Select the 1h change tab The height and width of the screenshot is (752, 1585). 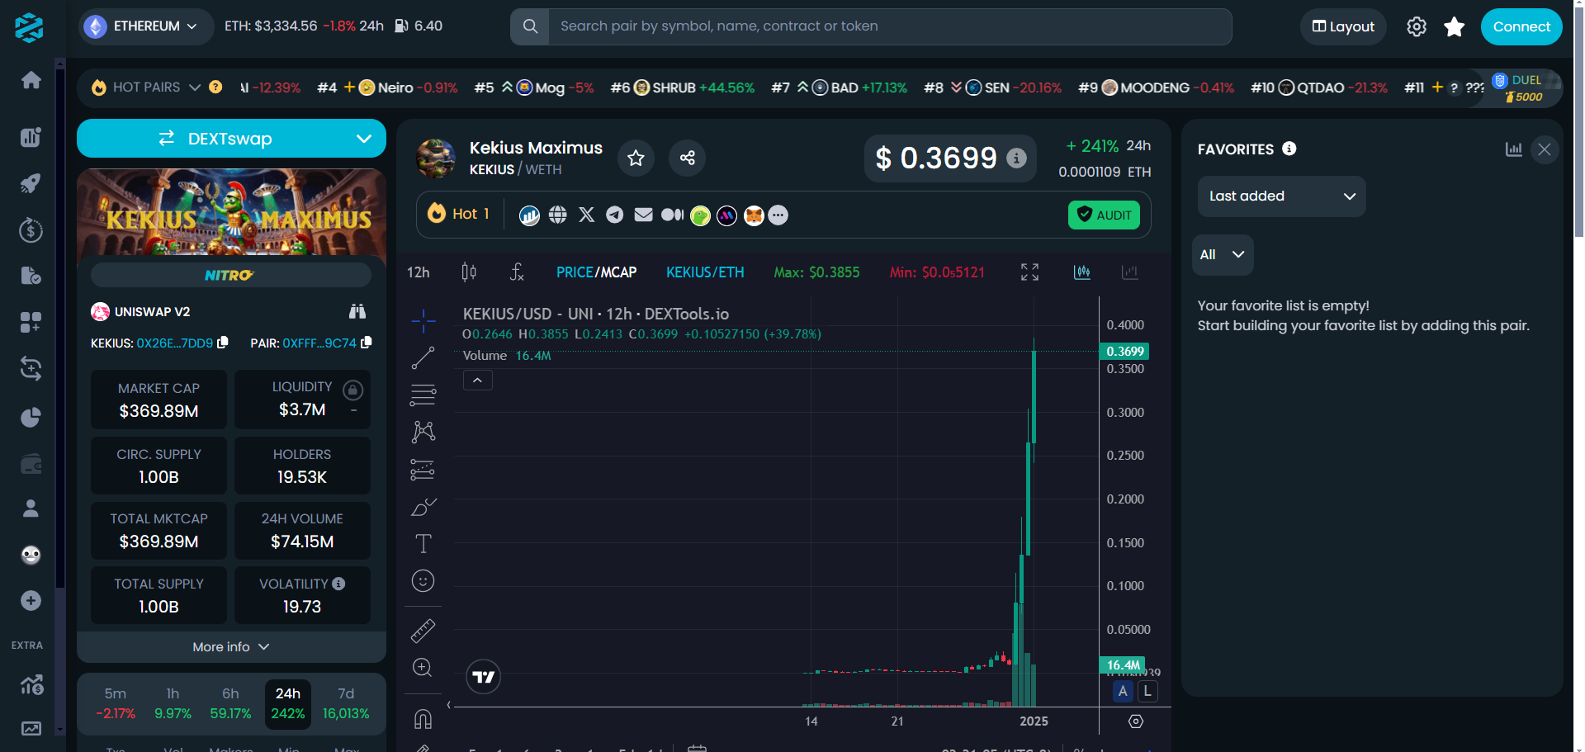173,703
